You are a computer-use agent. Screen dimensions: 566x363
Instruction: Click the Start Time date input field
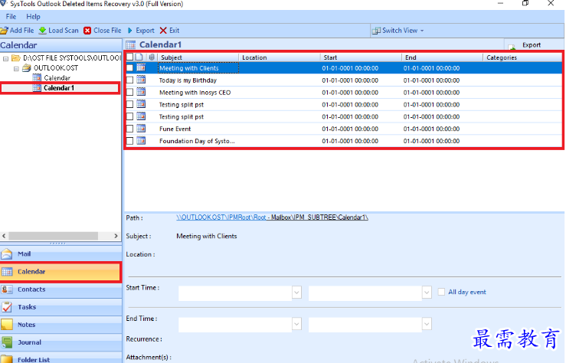(235, 293)
